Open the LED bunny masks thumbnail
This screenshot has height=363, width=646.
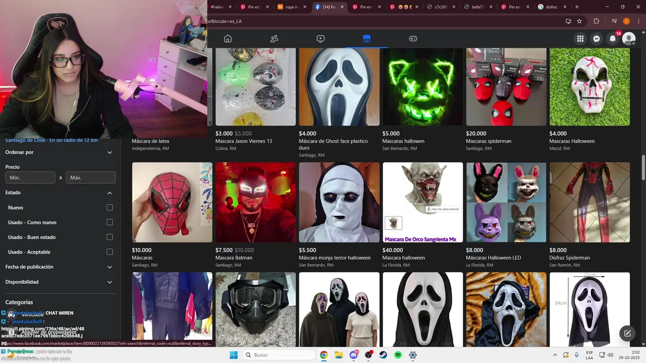[506, 202]
